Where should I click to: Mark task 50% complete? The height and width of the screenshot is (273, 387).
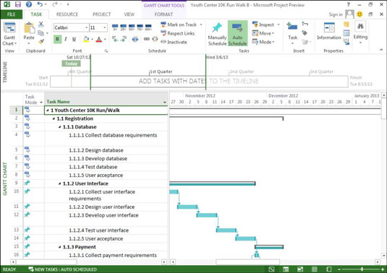click(132, 27)
